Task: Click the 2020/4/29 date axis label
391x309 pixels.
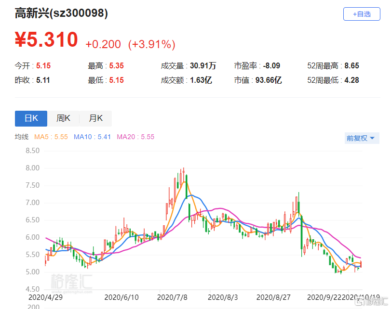Action: [x=46, y=297]
